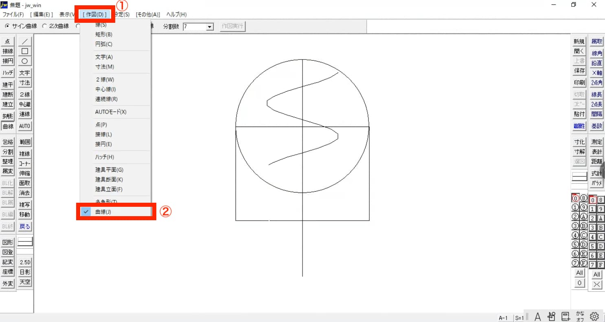Toggle layer group 0 square button

click(x=593, y=200)
